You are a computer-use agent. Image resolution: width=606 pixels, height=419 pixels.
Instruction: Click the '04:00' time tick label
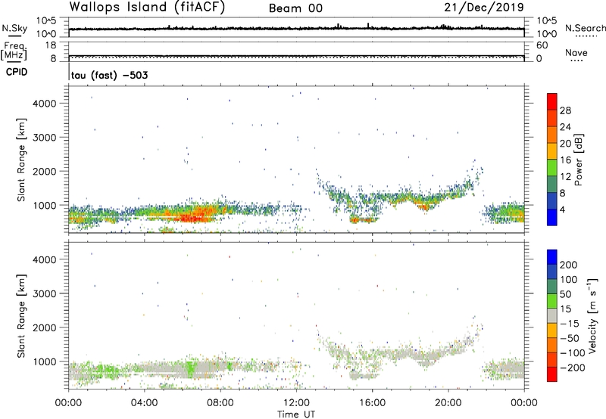tap(144, 403)
